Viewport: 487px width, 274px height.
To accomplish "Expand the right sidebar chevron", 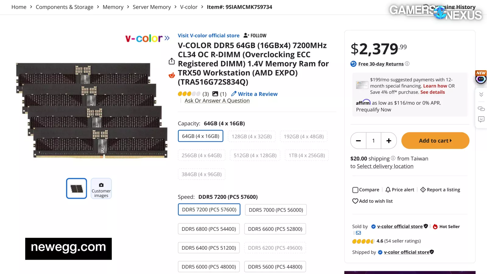I will [x=481, y=94].
